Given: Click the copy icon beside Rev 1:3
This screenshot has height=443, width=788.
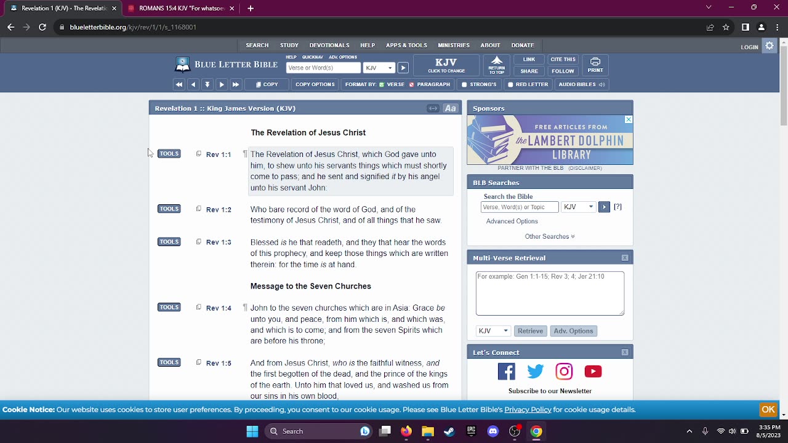Looking at the screenshot, I should coord(198,242).
